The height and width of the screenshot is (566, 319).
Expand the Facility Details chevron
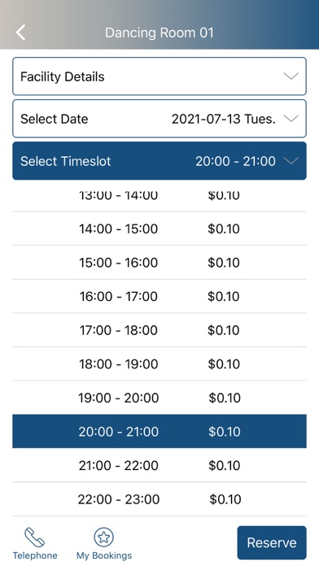pos(291,76)
